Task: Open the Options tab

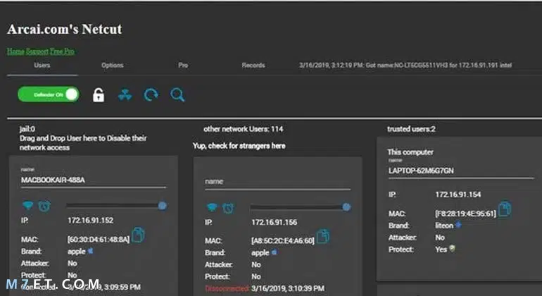Action: point(113,66)
